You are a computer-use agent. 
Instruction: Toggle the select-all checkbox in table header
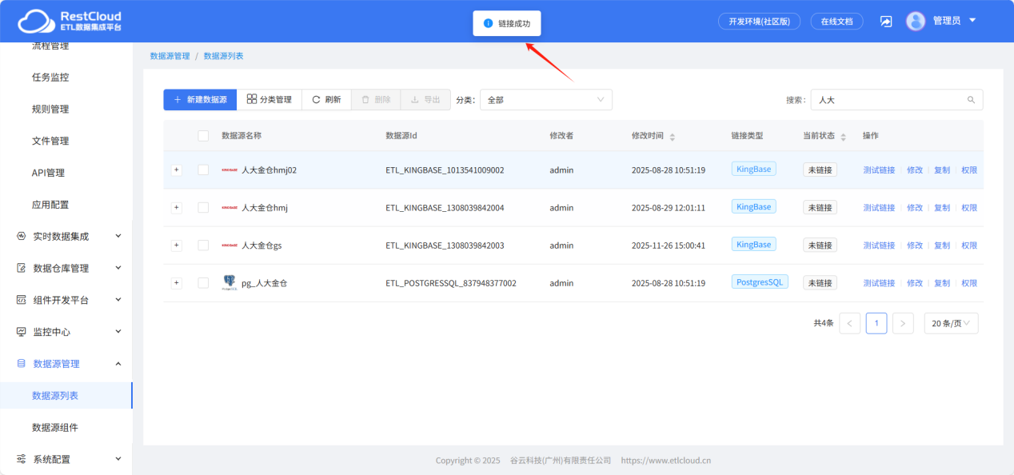(x=203, y=136)
